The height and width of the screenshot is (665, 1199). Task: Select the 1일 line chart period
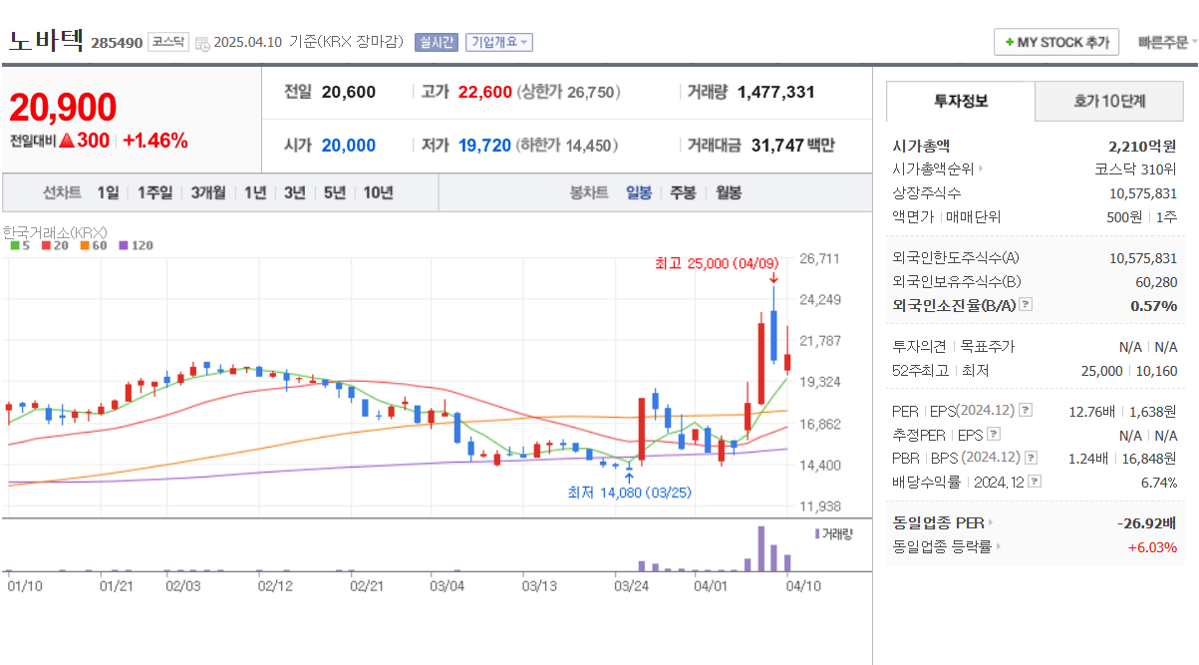point(108,192)
